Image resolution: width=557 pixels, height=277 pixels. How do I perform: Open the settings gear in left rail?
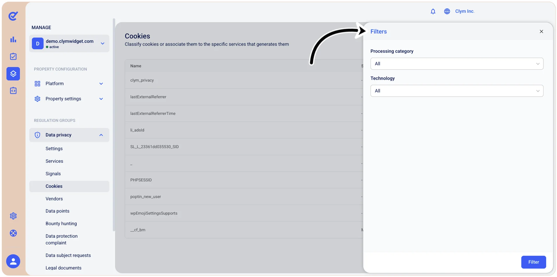(x=13, y=216)
